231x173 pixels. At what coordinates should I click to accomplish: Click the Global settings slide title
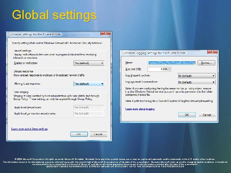tap(54, 15)
